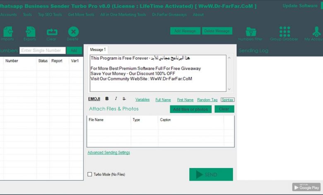323x195 pixels.
Task: Click the Status column header
Action: 43,61
